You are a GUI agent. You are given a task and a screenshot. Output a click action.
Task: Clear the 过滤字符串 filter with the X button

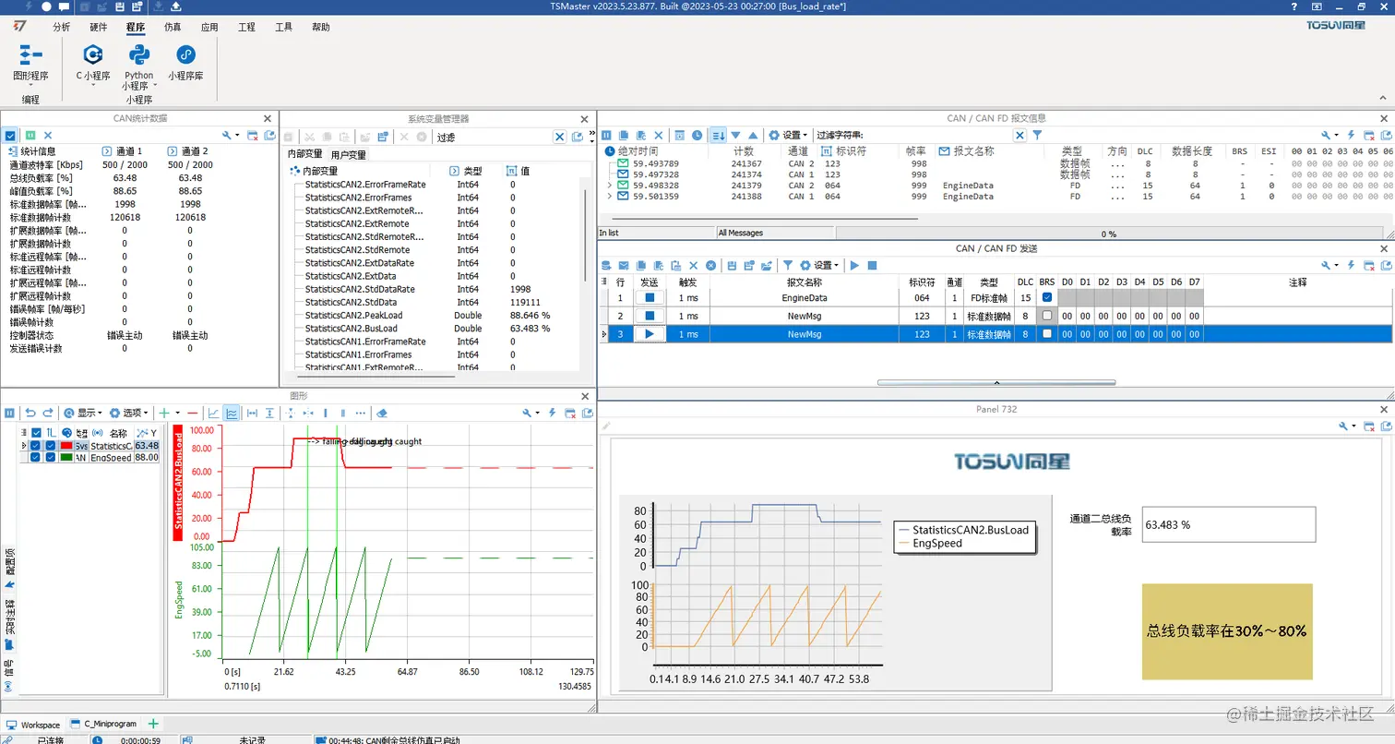tap(1019, 135)
